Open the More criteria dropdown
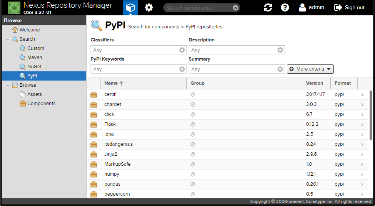Viewport: 375px width, 206px height. (x=310, y=69)
